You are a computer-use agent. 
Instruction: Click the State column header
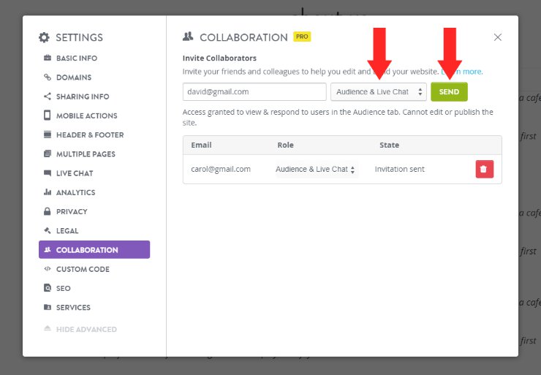click(x=389, y=145)
